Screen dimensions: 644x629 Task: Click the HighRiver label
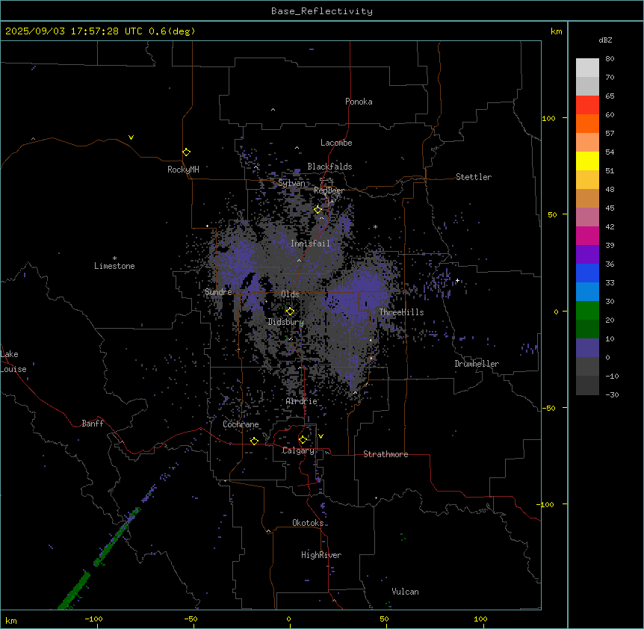pyautogui.click(x=321, y=555)
